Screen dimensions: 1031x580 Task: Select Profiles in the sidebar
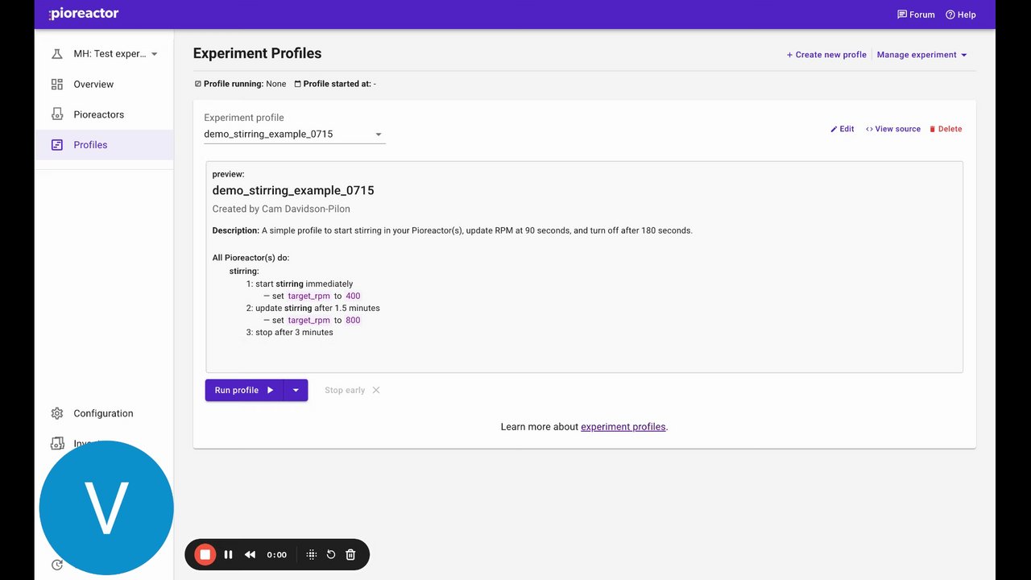(90, 145)
